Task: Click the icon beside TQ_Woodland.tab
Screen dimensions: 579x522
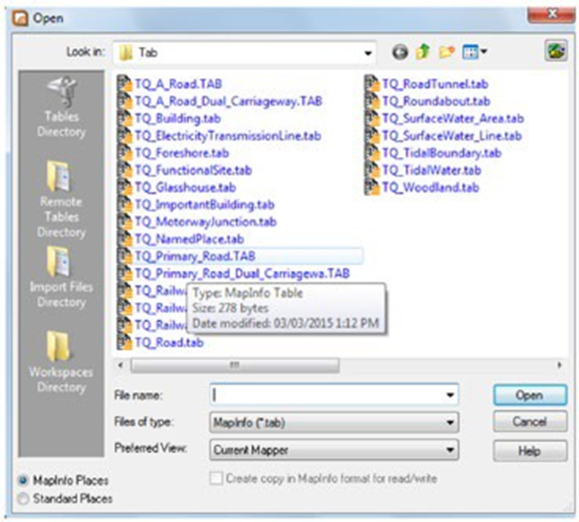Action: (372, 188)
